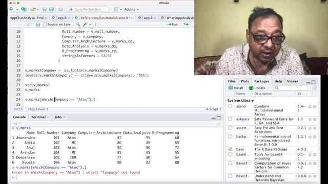Clear console with broom icon
328x184 pixels.
pyautogui.click(x=219, y=124)
